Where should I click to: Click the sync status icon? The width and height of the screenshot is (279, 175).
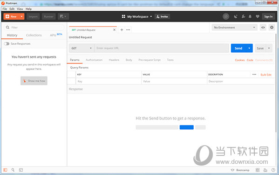click(226, 17)
